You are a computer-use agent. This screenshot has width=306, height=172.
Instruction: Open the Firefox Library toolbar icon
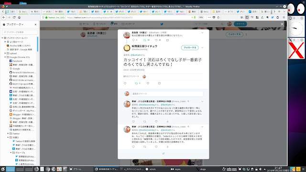(x=242, y=17)
